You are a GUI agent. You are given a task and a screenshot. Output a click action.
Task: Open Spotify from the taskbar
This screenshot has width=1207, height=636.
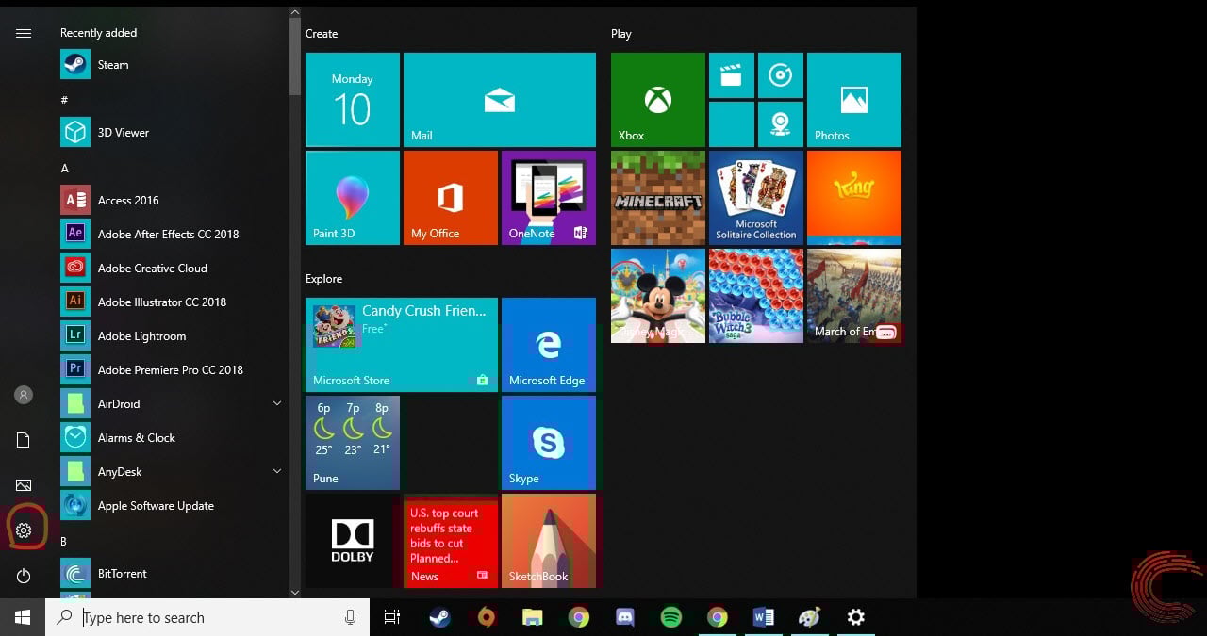coord(671,617)
